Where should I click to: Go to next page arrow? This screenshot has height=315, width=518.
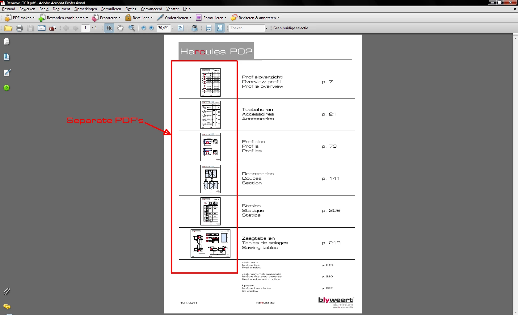76,28
